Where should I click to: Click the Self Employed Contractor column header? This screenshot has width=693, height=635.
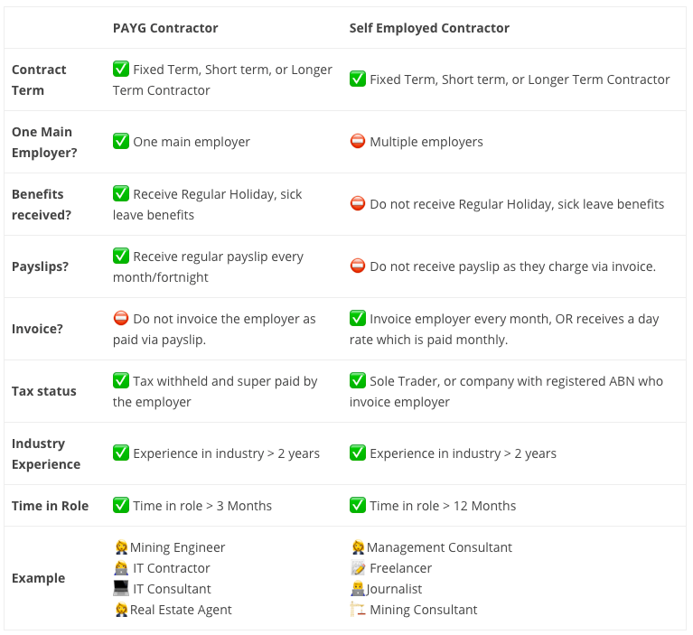click(429, 28)
